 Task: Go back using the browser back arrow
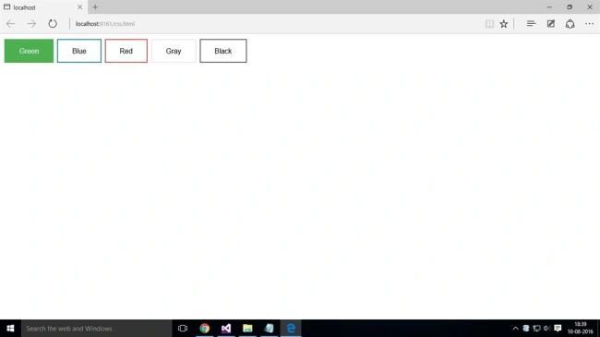pyautogui.click(x=11, y=24)
